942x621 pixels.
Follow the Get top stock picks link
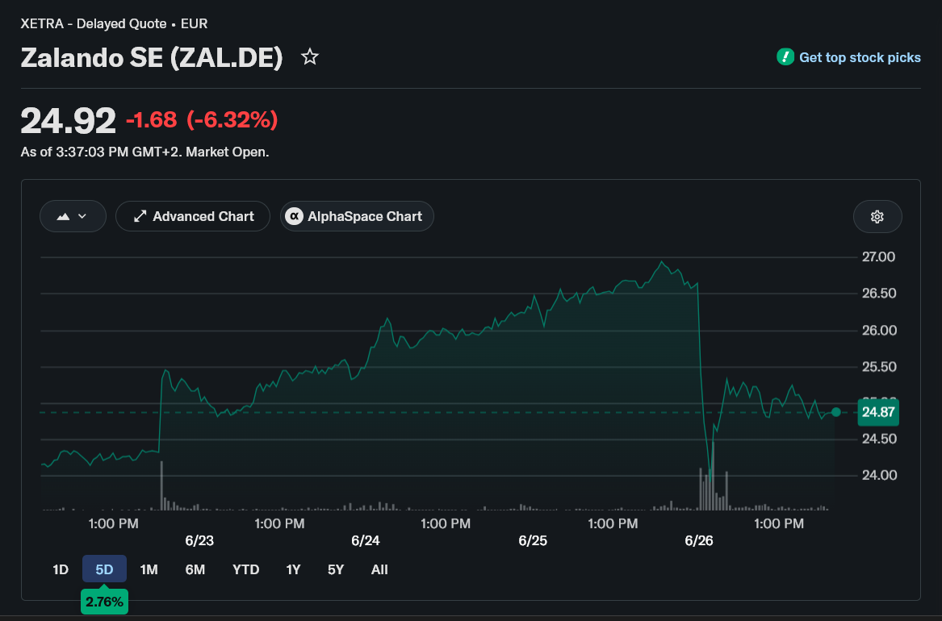tap(860, 57)
